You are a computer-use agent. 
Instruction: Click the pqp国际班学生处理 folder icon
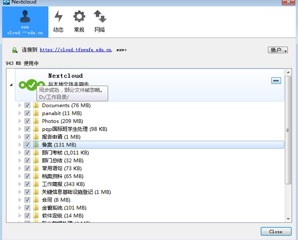coord(36,129)
